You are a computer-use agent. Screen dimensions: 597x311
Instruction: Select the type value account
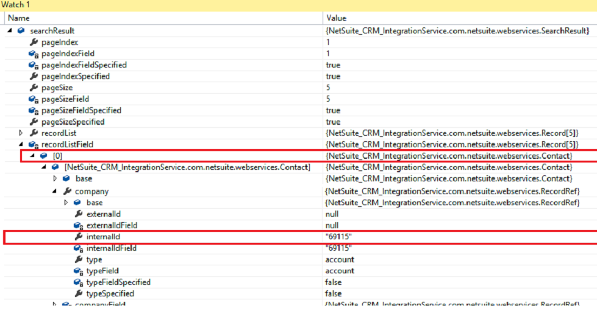[340, 259]
